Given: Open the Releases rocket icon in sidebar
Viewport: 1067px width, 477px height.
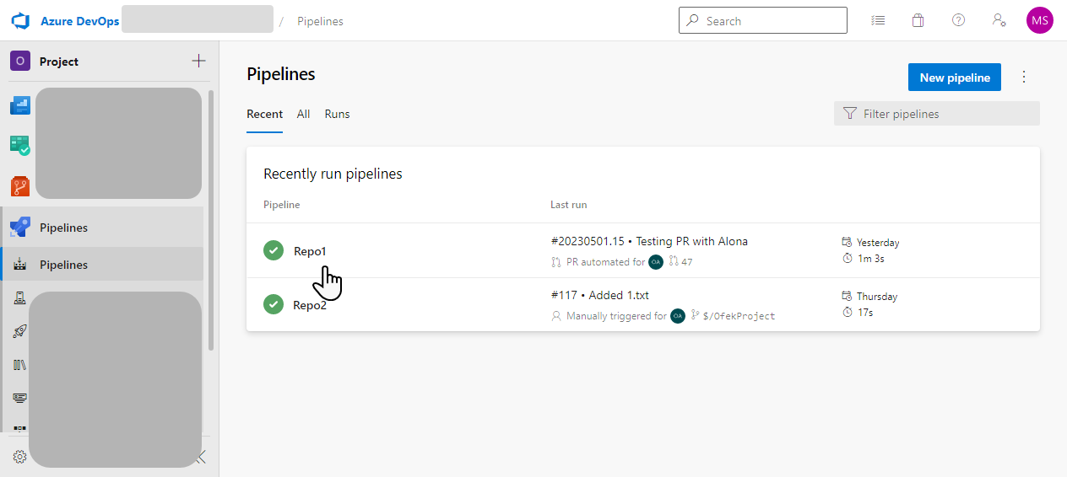Looking at the screenshot, I should [19, 331].
